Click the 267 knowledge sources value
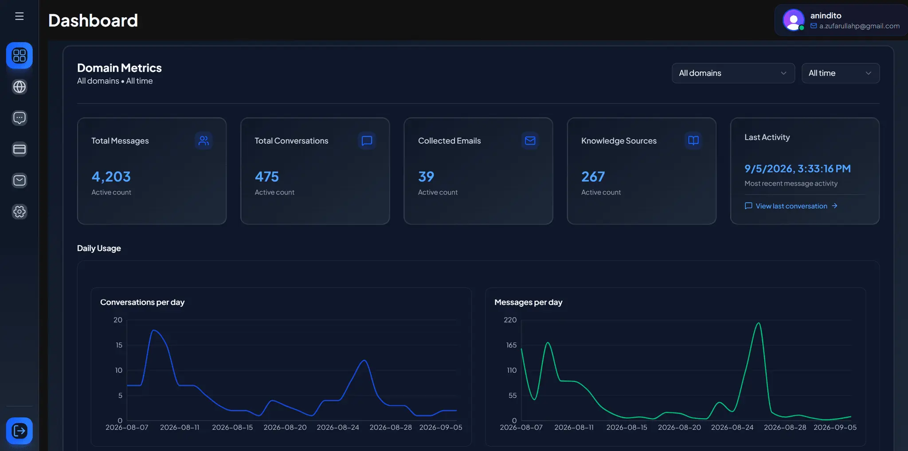Screen dimensions: 908x451 593,177
